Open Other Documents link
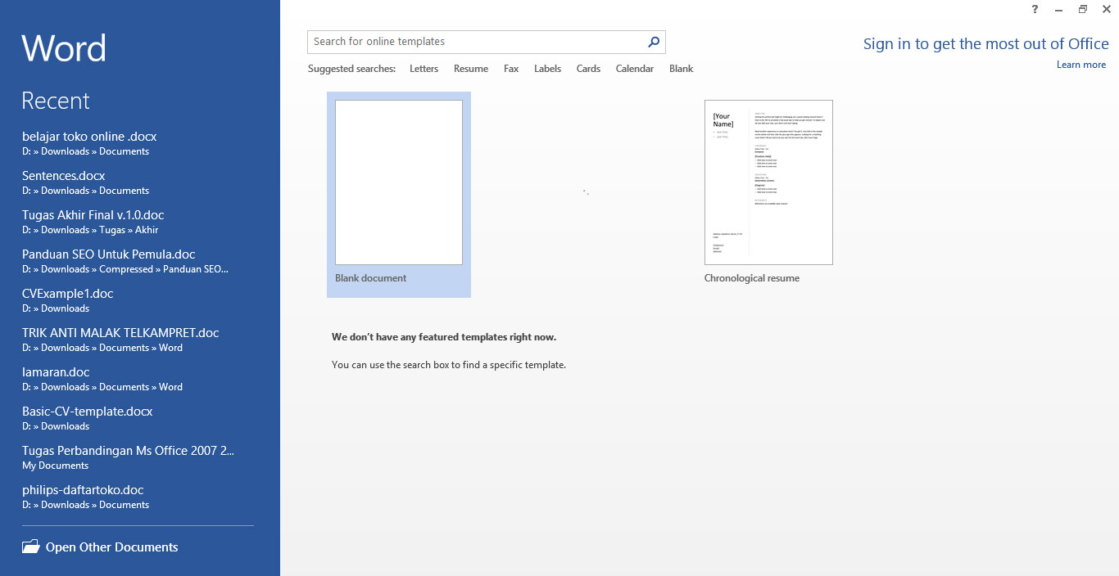 click(x=112, y=547)
